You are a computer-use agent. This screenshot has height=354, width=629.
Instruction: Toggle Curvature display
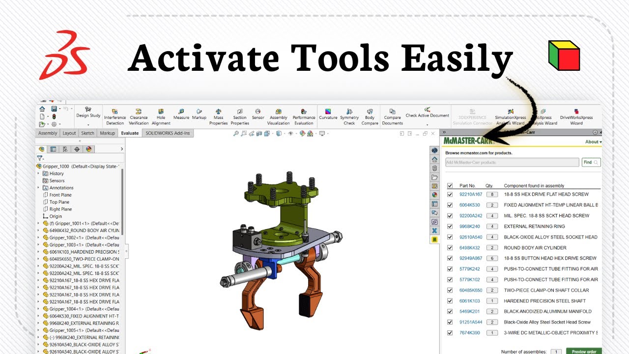pyautogui.click(x=328, y=115)
